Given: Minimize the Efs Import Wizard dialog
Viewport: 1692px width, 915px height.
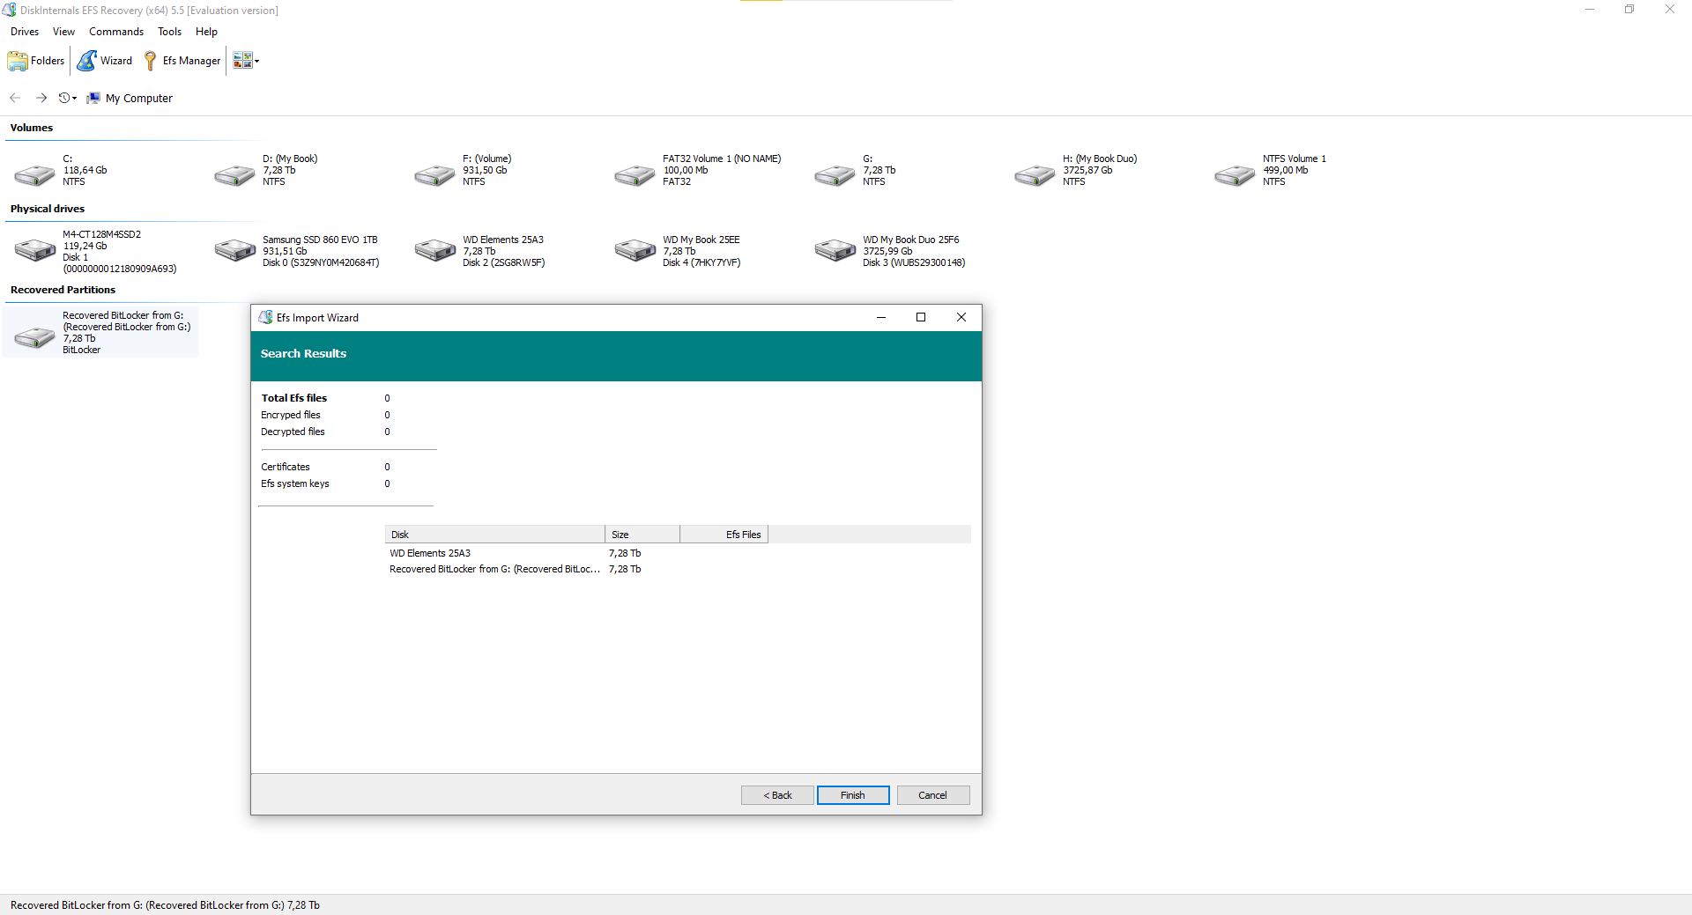Looking at the screenshot, I should point(880,317).
